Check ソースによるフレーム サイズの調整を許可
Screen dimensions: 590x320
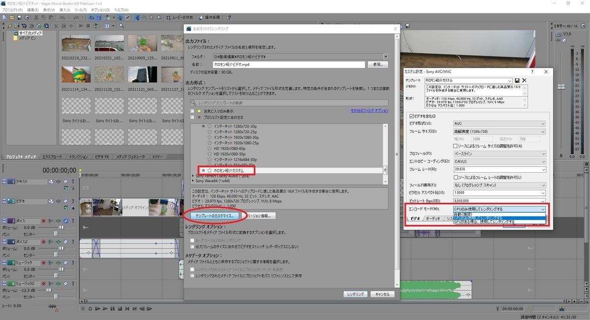[455, 146]
